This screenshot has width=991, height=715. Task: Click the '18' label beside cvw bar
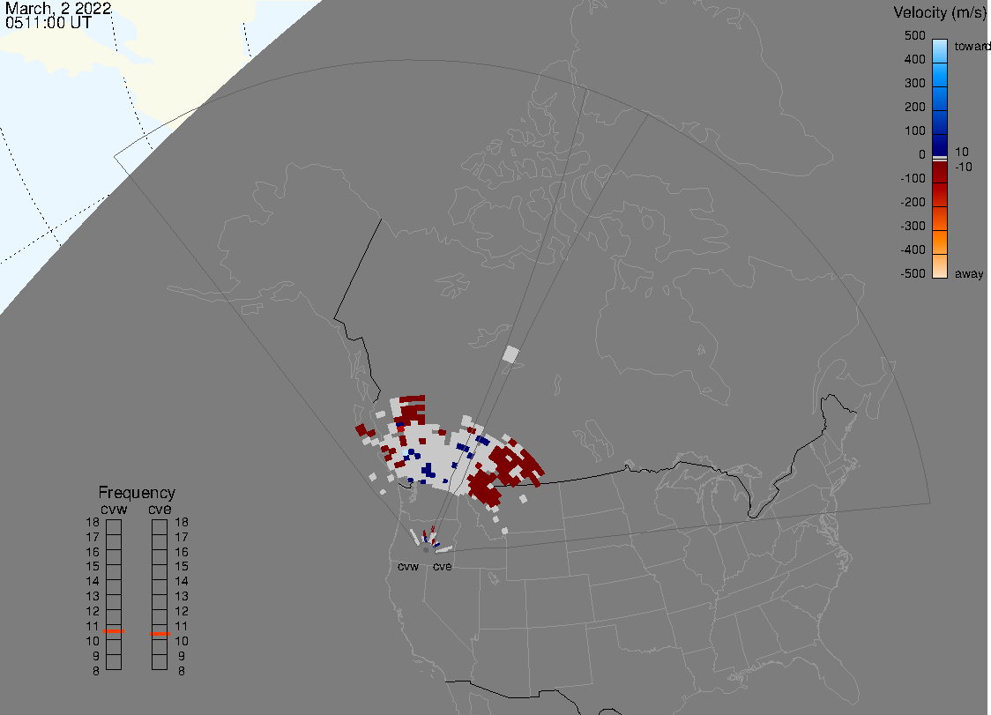coord(93,522)
